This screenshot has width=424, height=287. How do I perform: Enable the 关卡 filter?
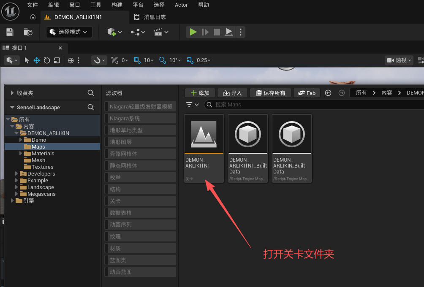140,201
